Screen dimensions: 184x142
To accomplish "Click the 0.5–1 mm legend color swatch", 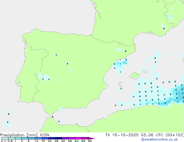I will (x=12, y=138).
